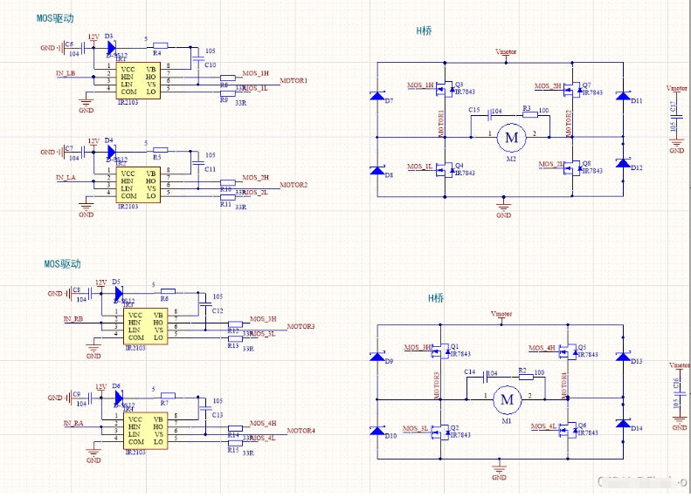Screen dimensions: 691x497
Task: Click the IN_RA net label
Action: [73, 423]
